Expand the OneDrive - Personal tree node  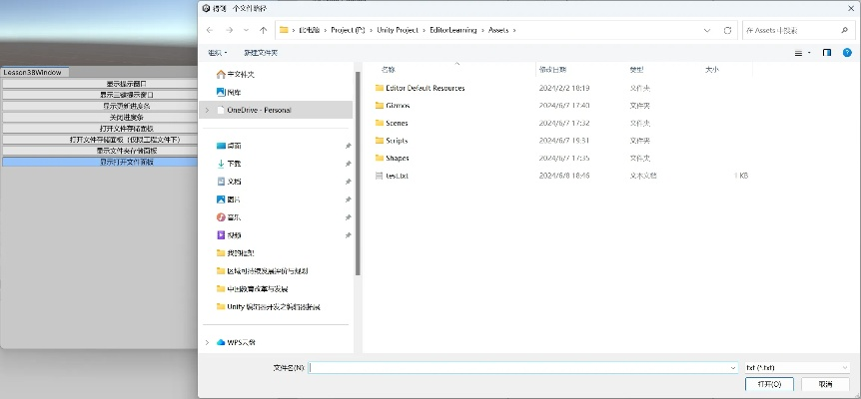[207, 110]
